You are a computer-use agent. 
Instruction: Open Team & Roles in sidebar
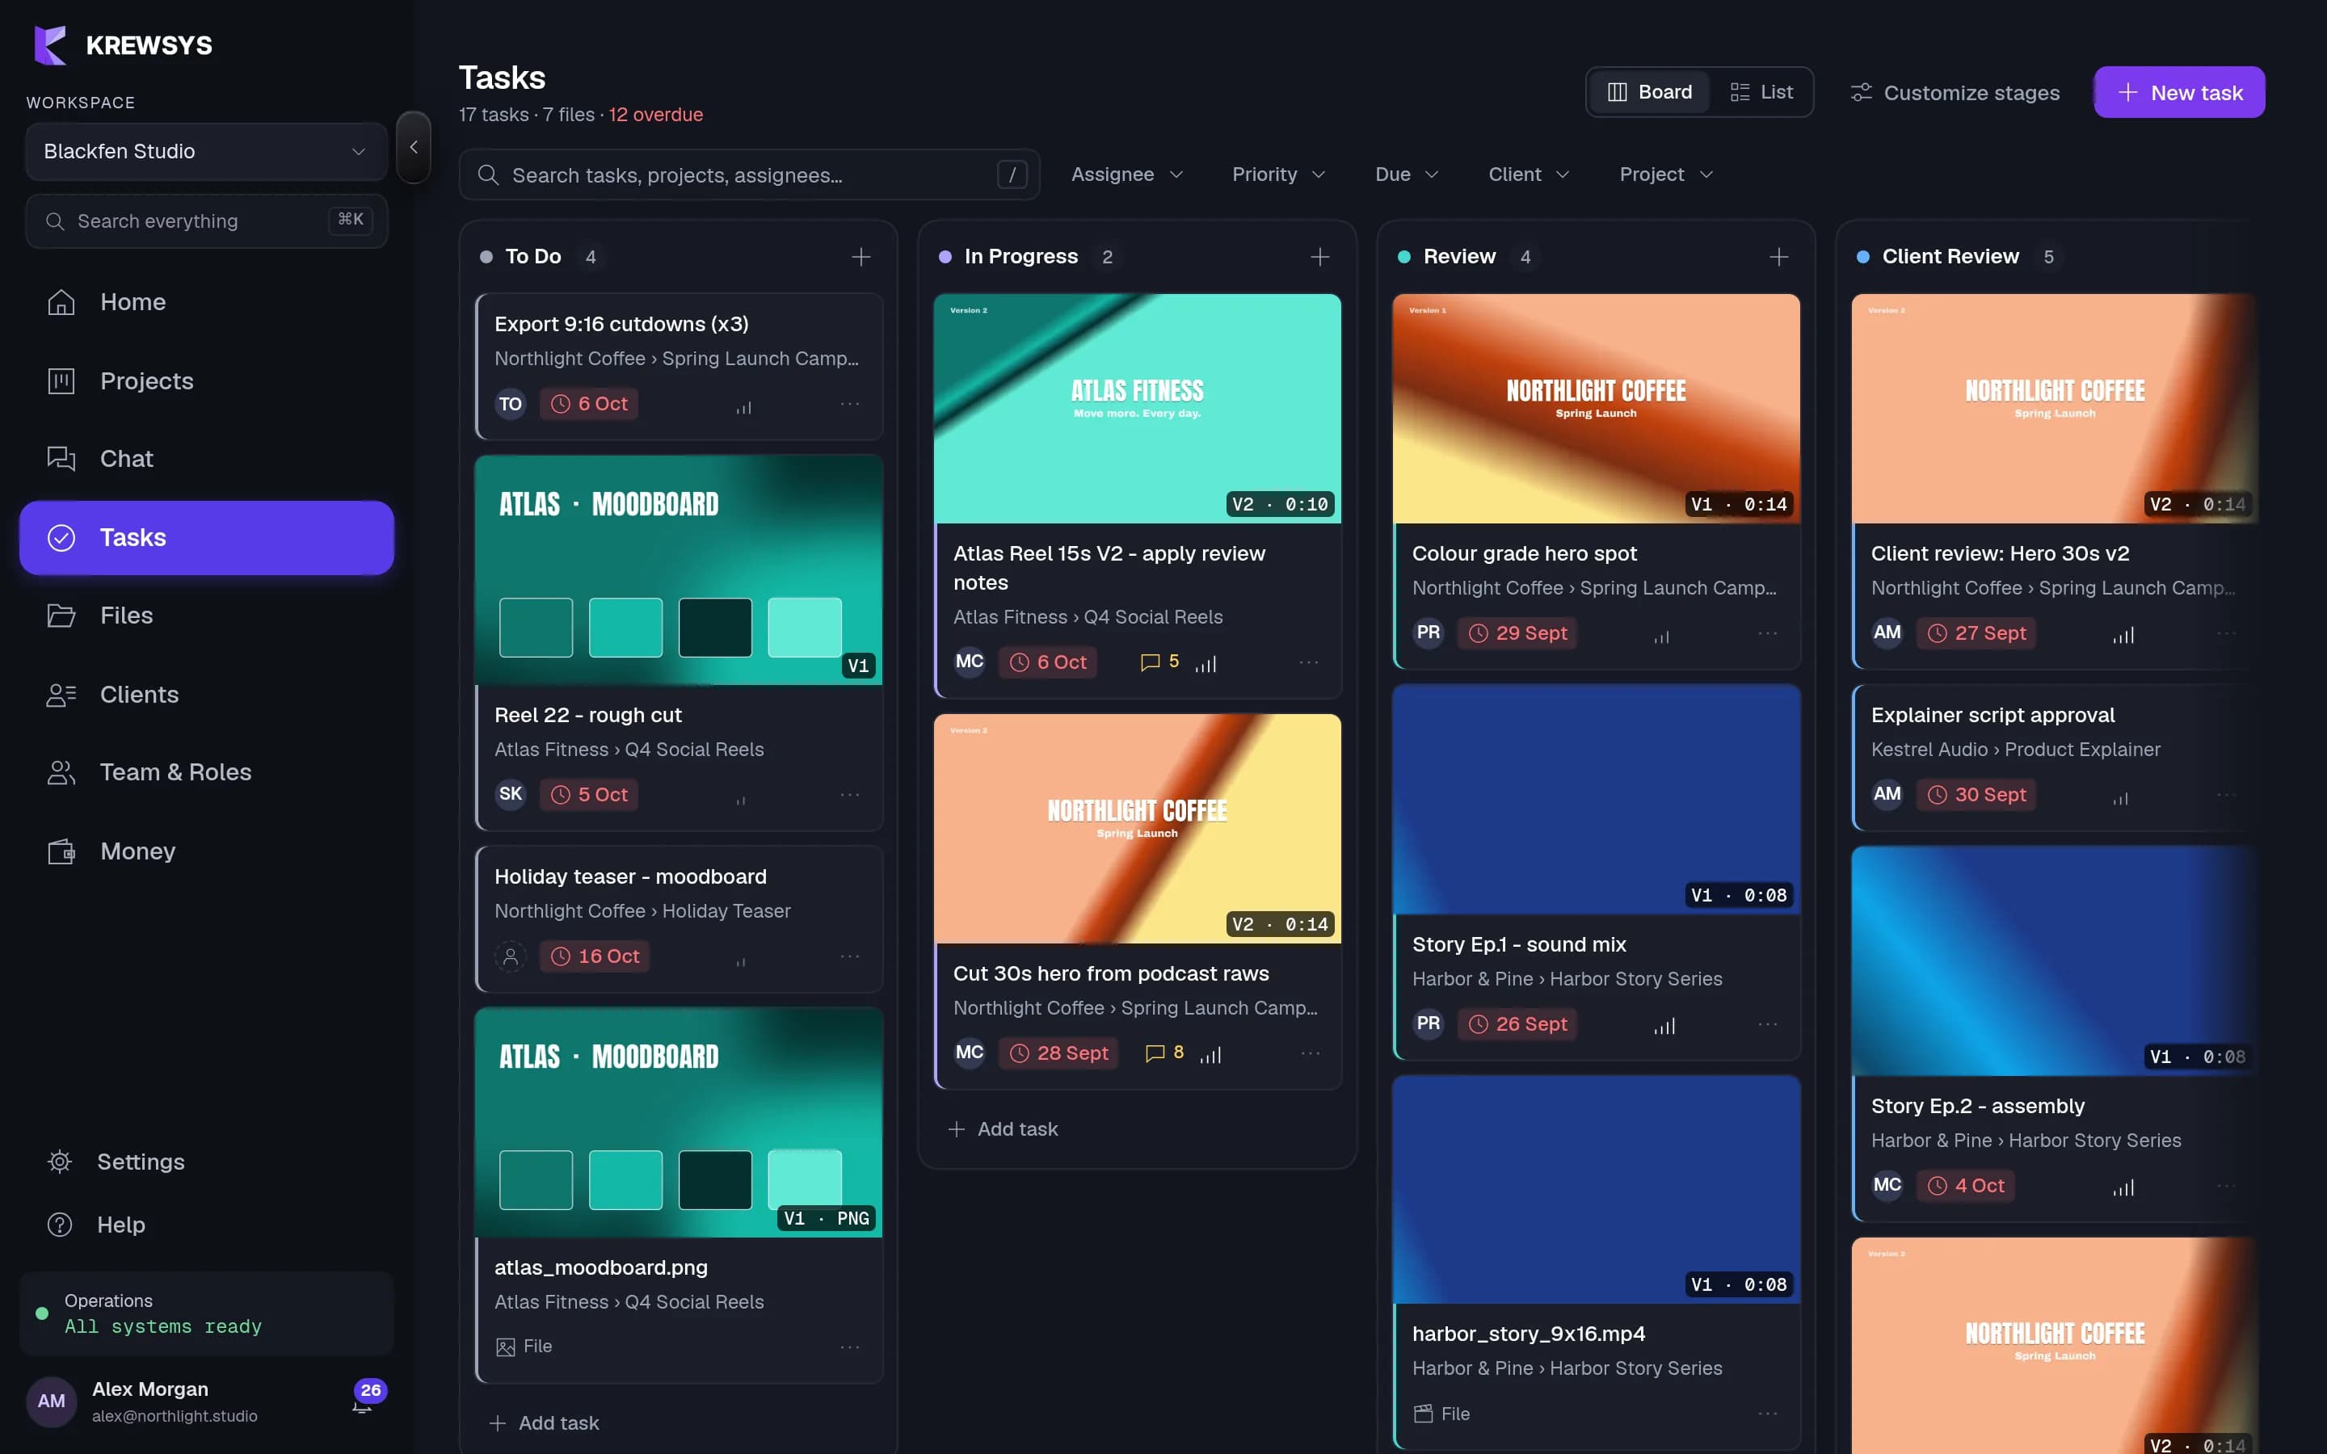click(206, 772)
